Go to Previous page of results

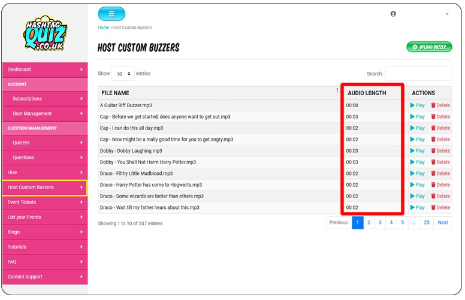point(339,222)
